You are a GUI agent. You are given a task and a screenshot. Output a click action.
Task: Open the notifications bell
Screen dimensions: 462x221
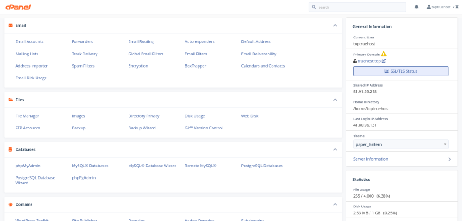click(416, 7)
